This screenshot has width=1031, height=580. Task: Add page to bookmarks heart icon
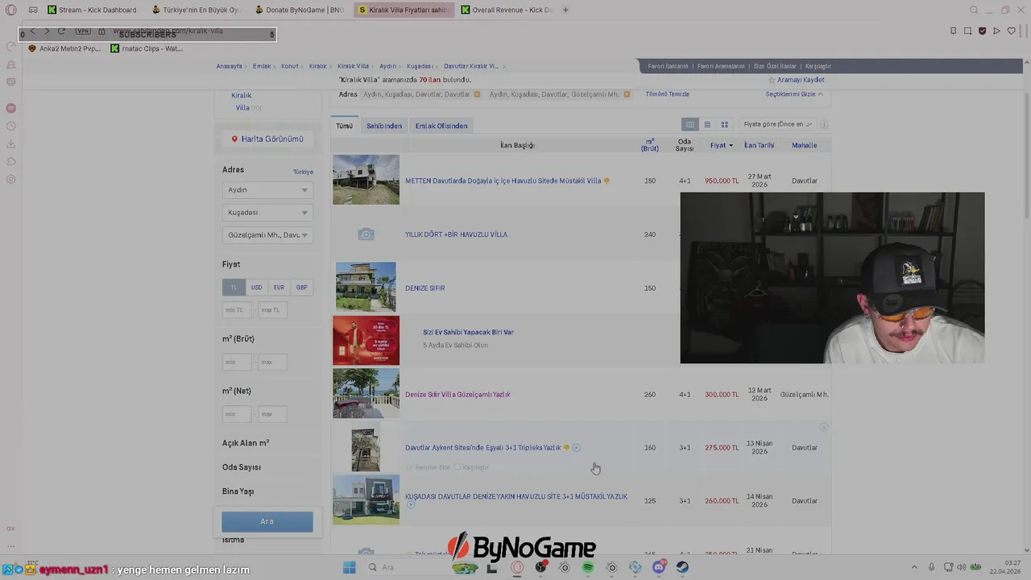[1012, 31]
